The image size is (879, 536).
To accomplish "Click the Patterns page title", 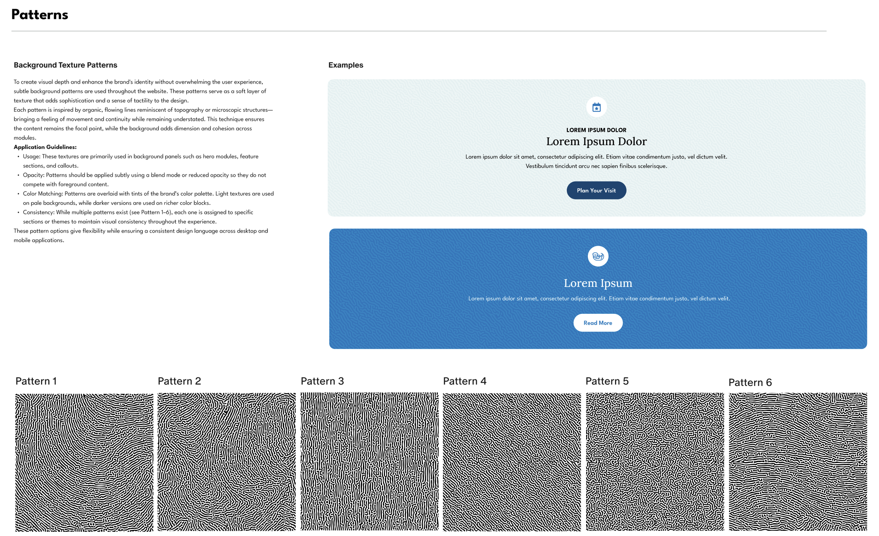I will point(40,15).
